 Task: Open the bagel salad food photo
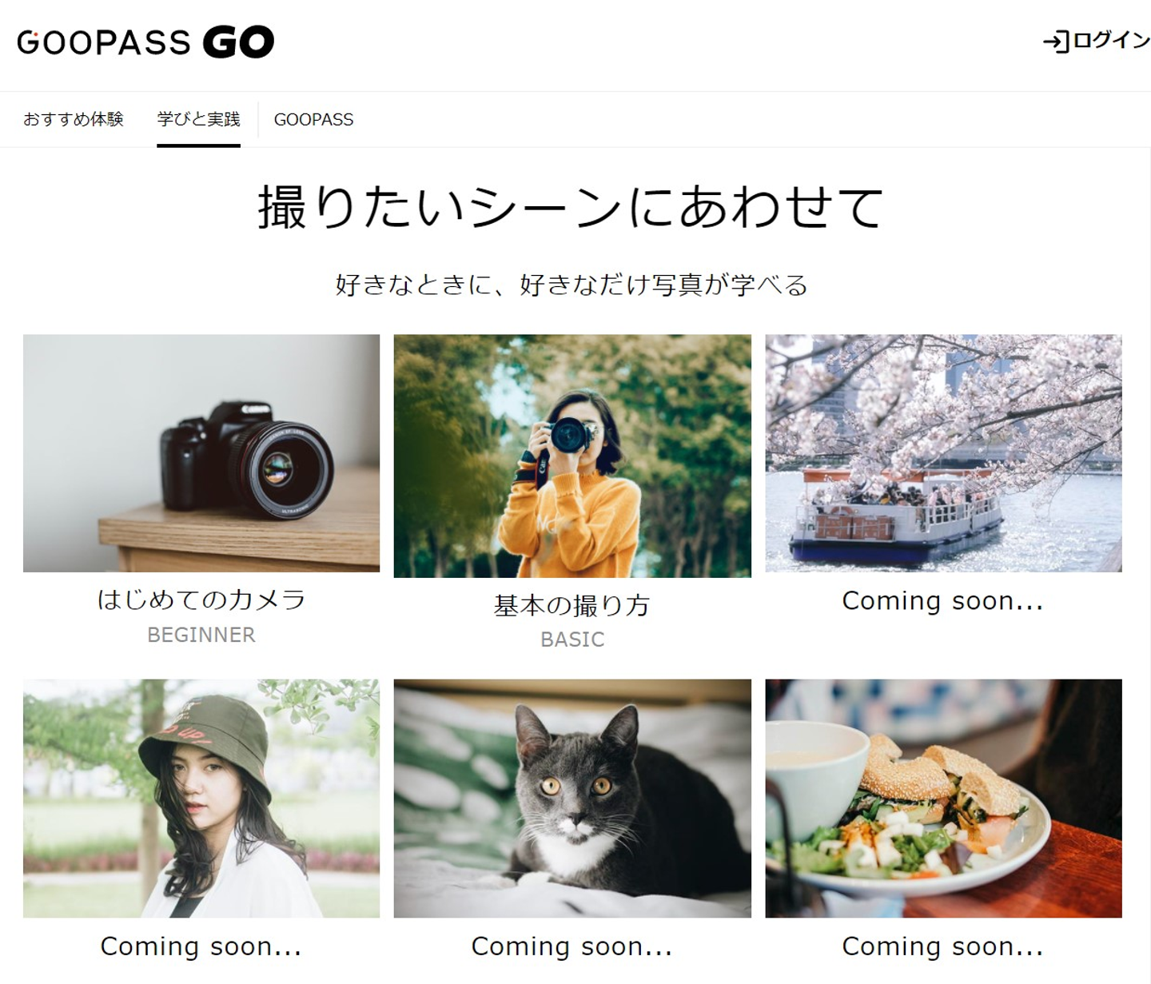point(943,799)
